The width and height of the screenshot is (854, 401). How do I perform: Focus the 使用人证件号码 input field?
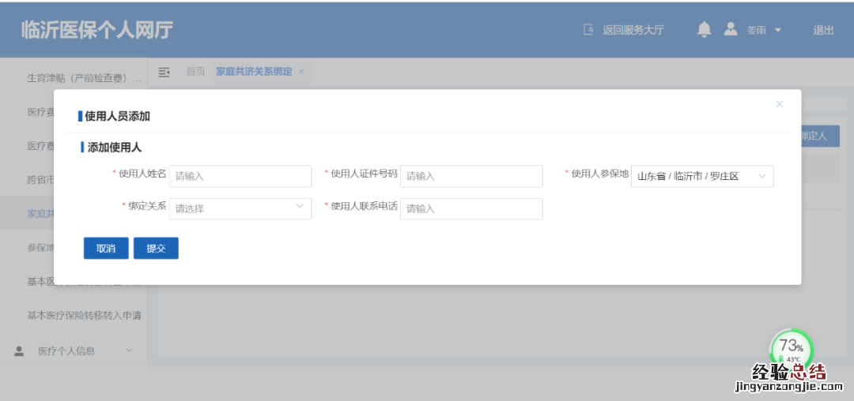tap(471, 176)
